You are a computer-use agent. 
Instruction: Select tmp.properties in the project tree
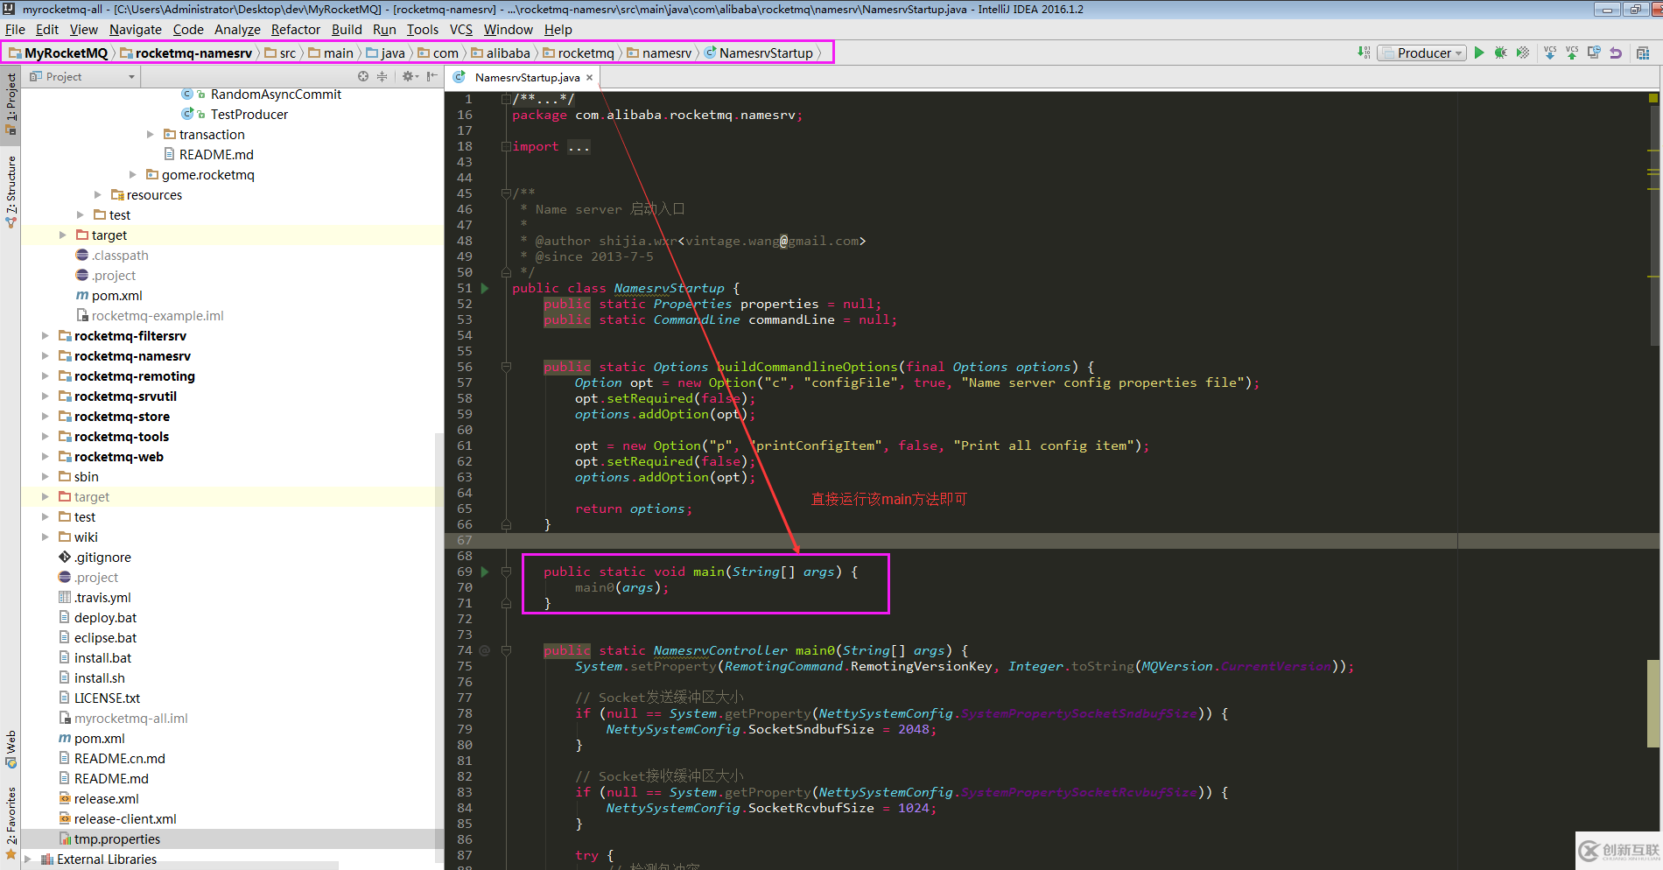click(117, 839)
